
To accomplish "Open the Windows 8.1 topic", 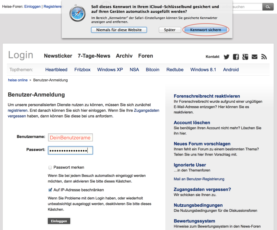I will [203, 70].
